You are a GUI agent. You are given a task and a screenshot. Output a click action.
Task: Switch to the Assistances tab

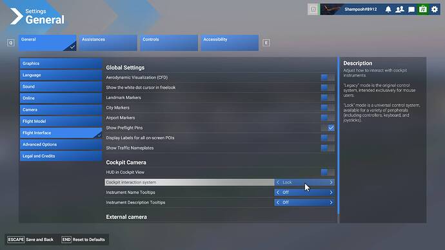(108, 43)
